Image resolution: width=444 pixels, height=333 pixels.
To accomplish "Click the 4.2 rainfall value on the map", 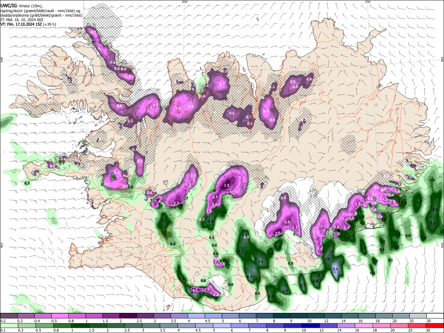I will coord(249,276).
